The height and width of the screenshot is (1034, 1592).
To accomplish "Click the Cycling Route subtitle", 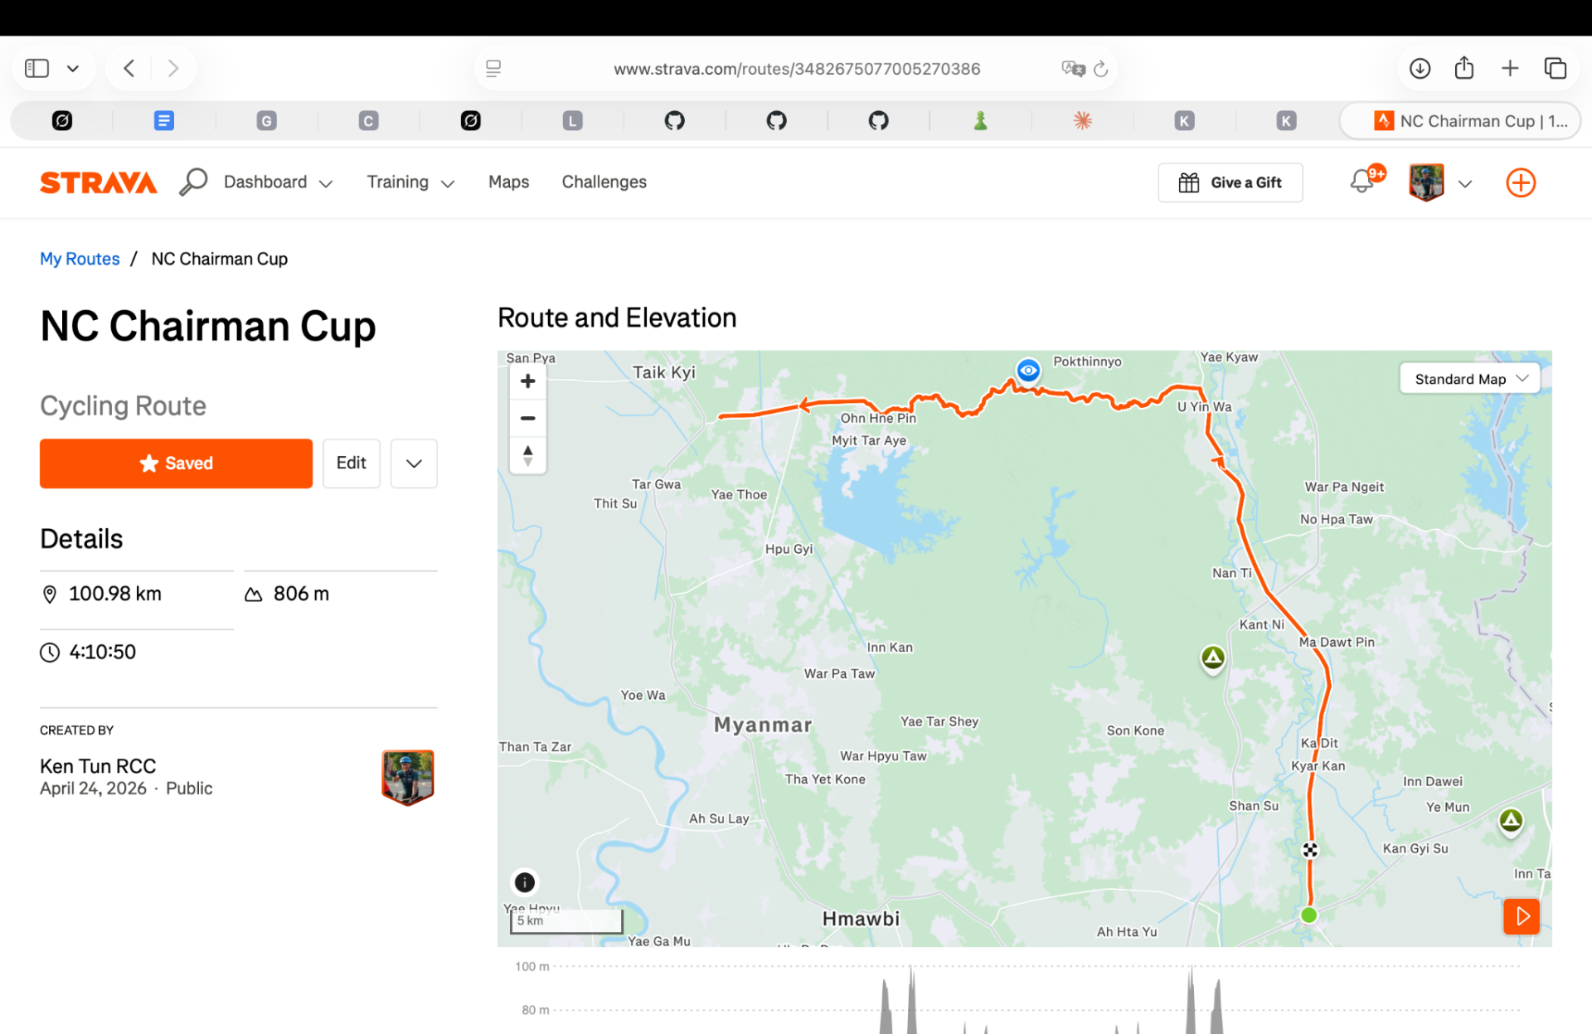I will [123, 405].
